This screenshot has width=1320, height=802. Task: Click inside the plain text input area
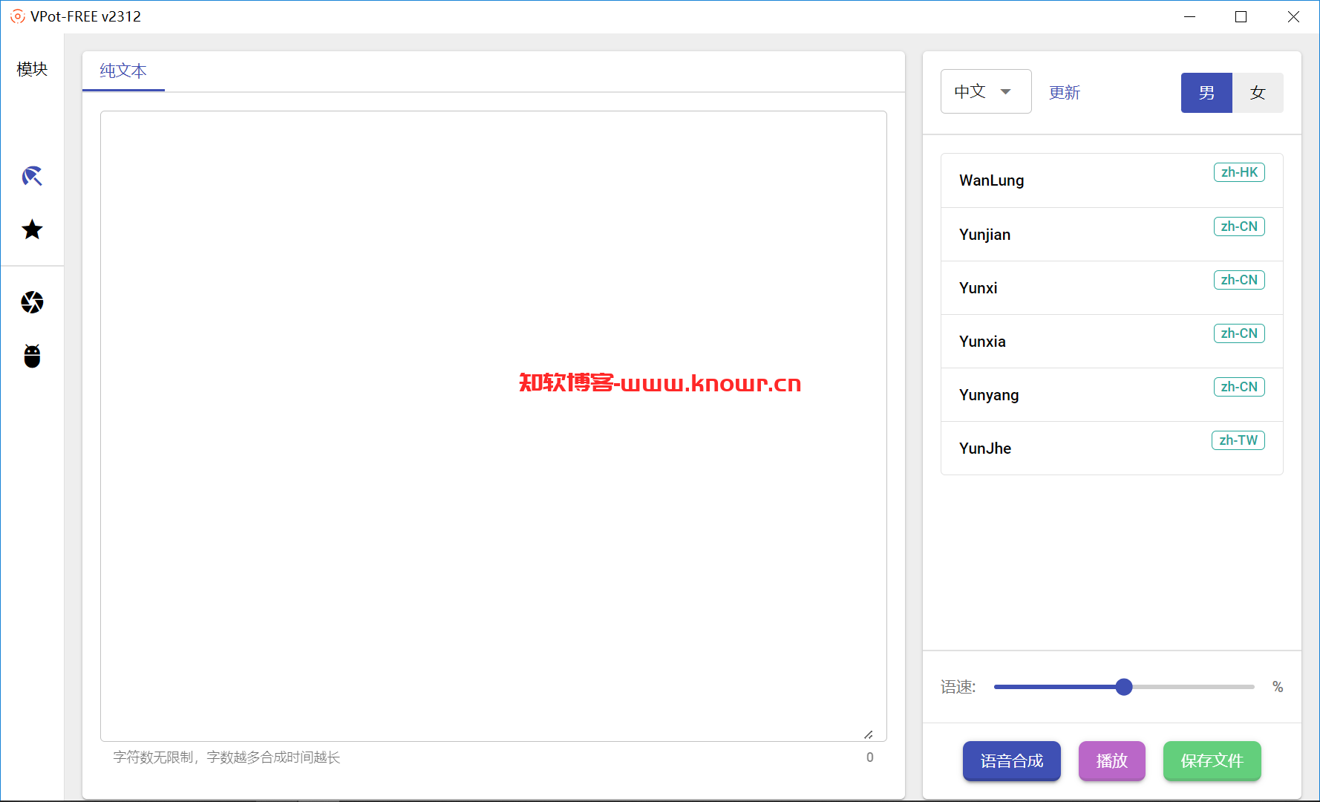494,426
